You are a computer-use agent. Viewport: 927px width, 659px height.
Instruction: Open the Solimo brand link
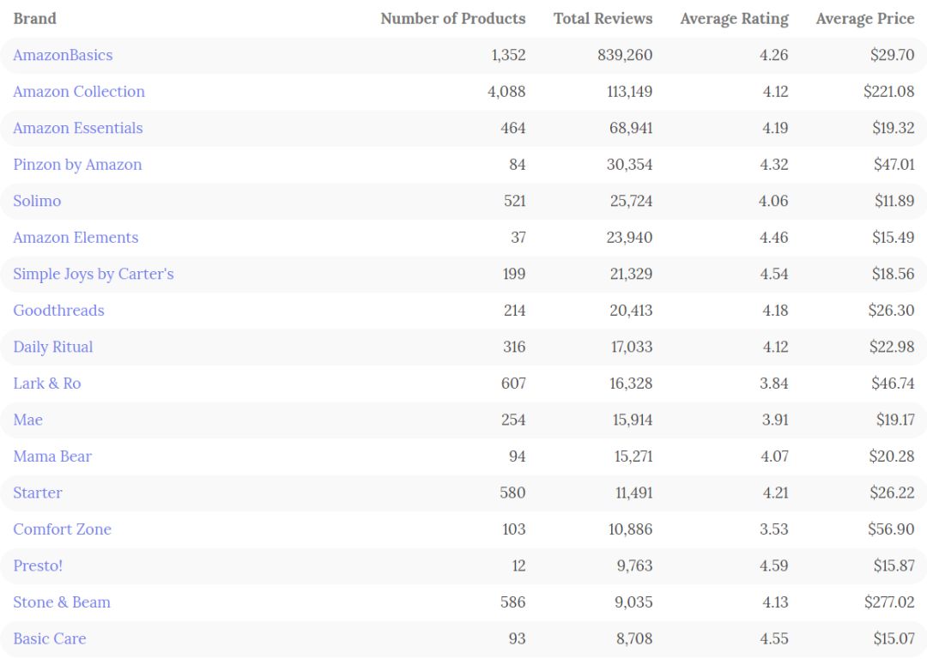click(37, 201)
